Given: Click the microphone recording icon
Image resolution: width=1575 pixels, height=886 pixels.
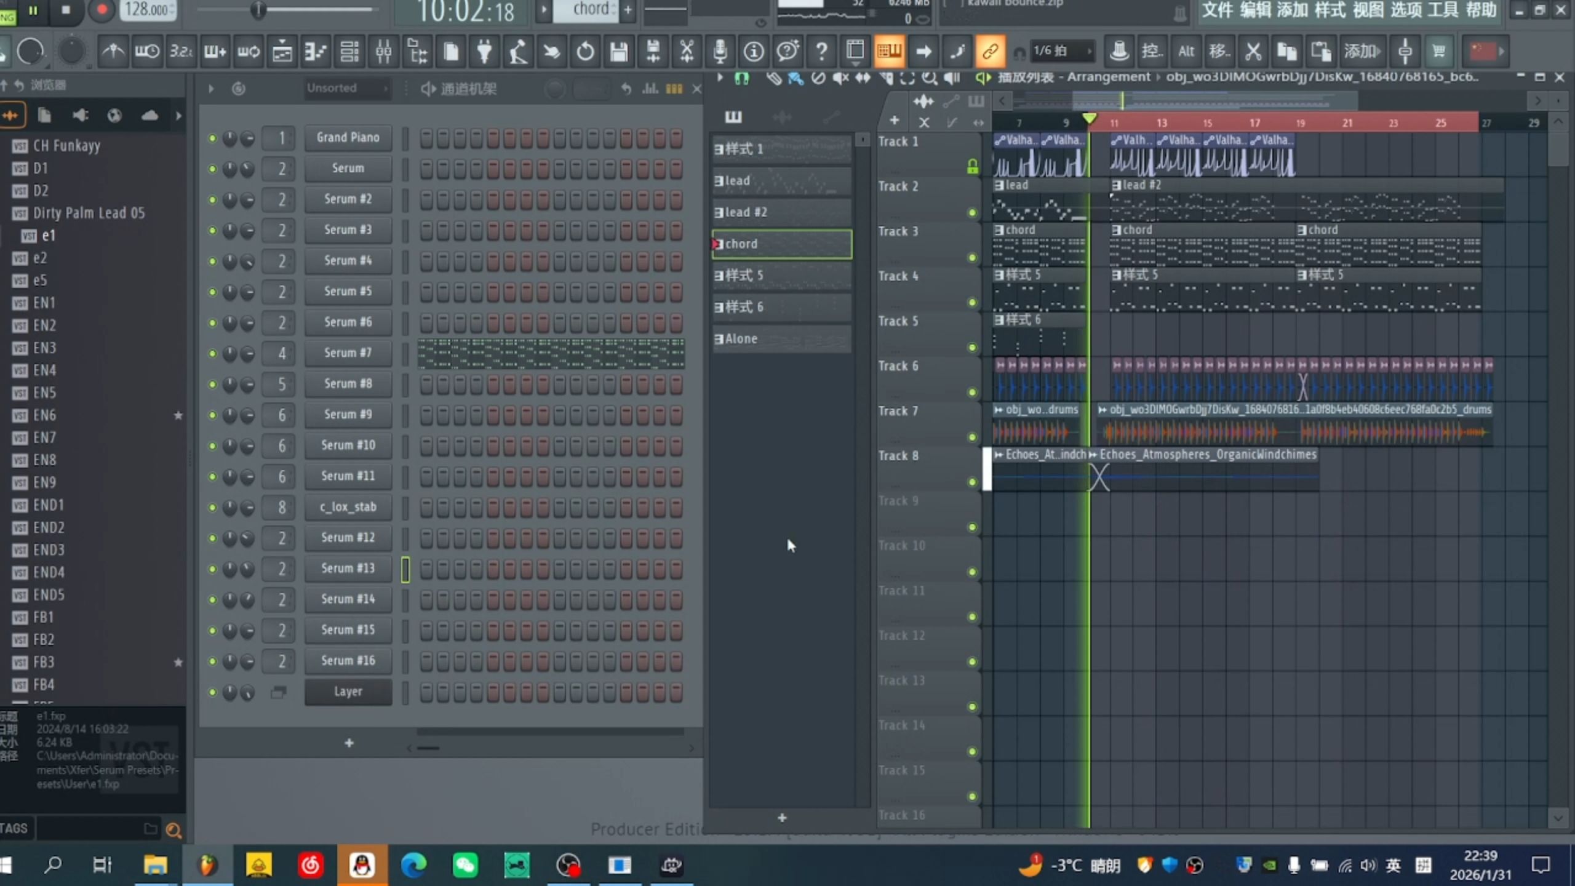Looking at the screenshot, I should 720,52.
